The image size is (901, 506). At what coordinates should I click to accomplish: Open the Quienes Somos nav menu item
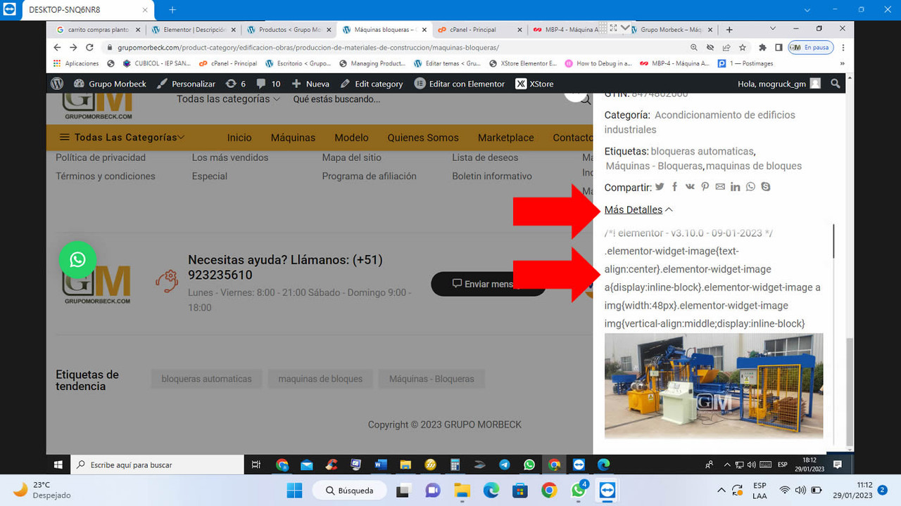pos(423,138)
